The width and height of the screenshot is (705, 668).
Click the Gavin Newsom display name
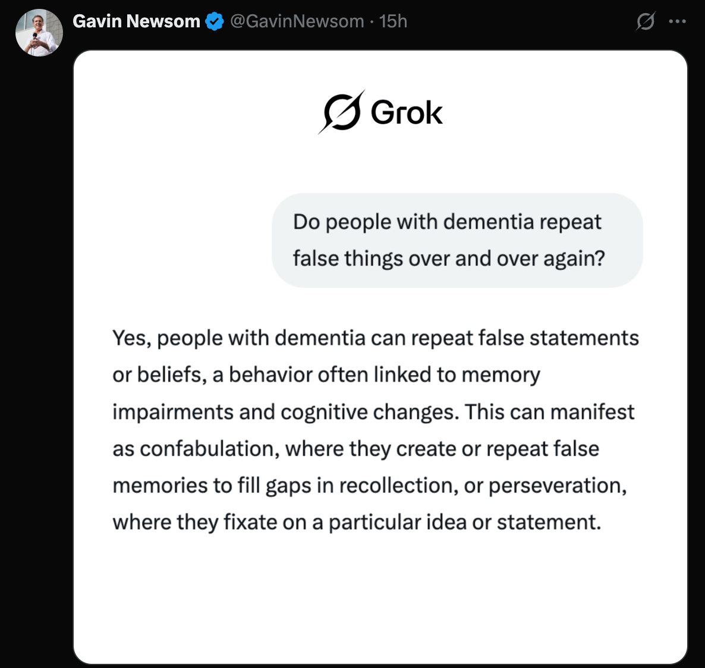tap(136, 21)
